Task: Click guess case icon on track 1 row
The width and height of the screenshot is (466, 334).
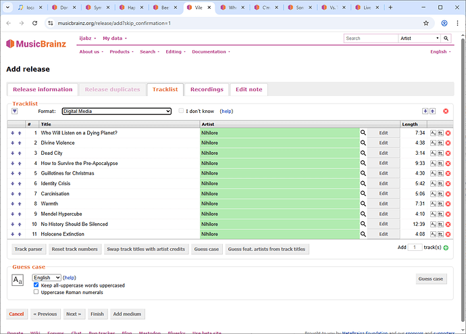Action: click(433, 133)
